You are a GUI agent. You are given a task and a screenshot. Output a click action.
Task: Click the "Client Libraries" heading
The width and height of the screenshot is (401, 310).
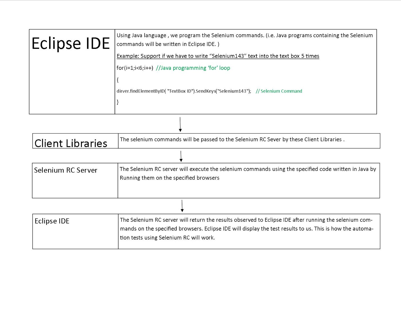[x=71, y=143]
